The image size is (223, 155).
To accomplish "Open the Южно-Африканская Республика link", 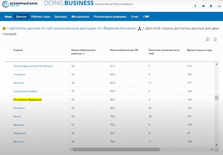I will (33, 66).
